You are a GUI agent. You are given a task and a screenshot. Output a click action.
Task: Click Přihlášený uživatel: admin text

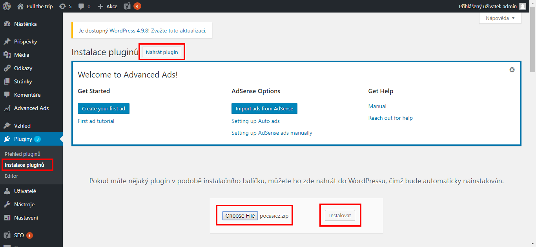[x=489, y=6]
